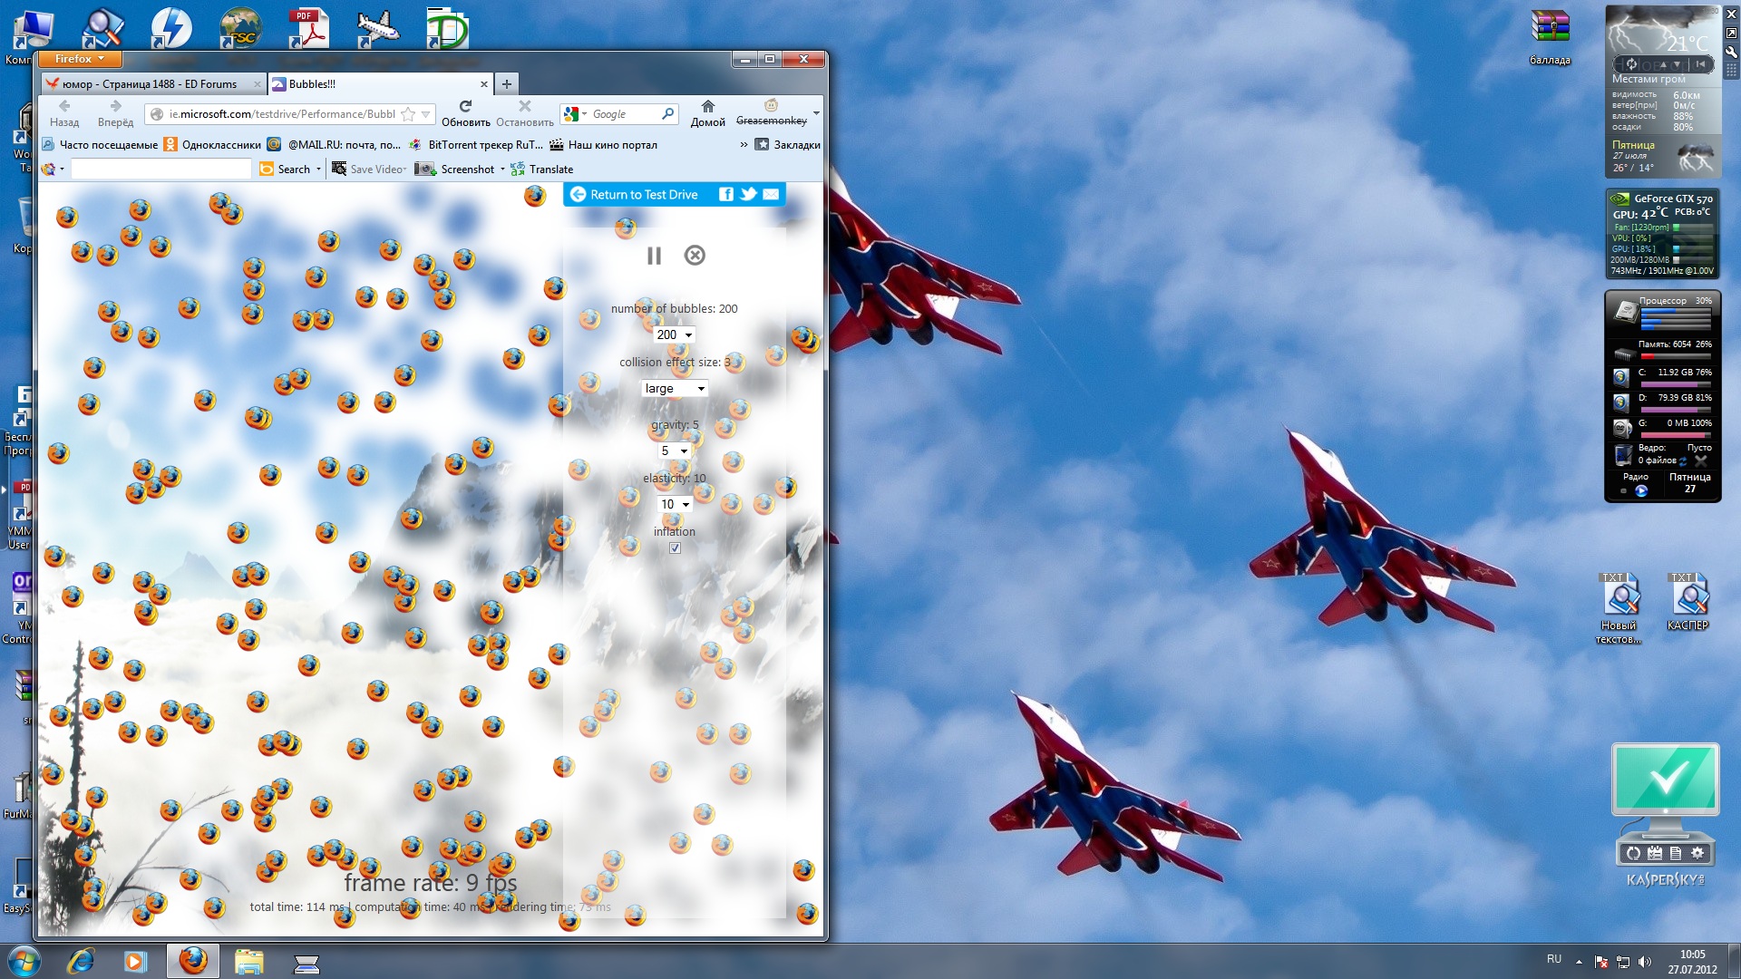Open Windows Explorer folder on taskbar
The height and width of the screenshot is (979, 1741).
[248, 961]
